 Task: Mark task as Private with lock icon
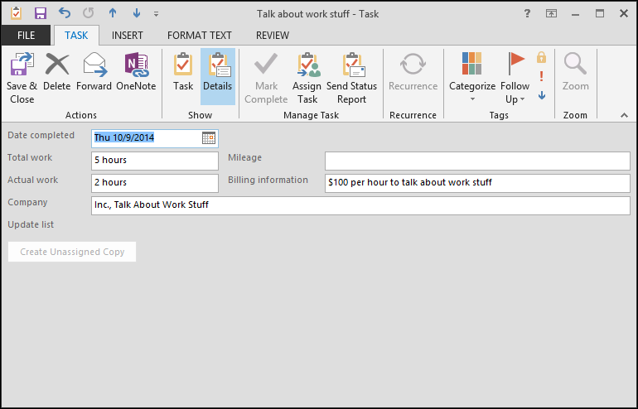(x=542, y=57)
